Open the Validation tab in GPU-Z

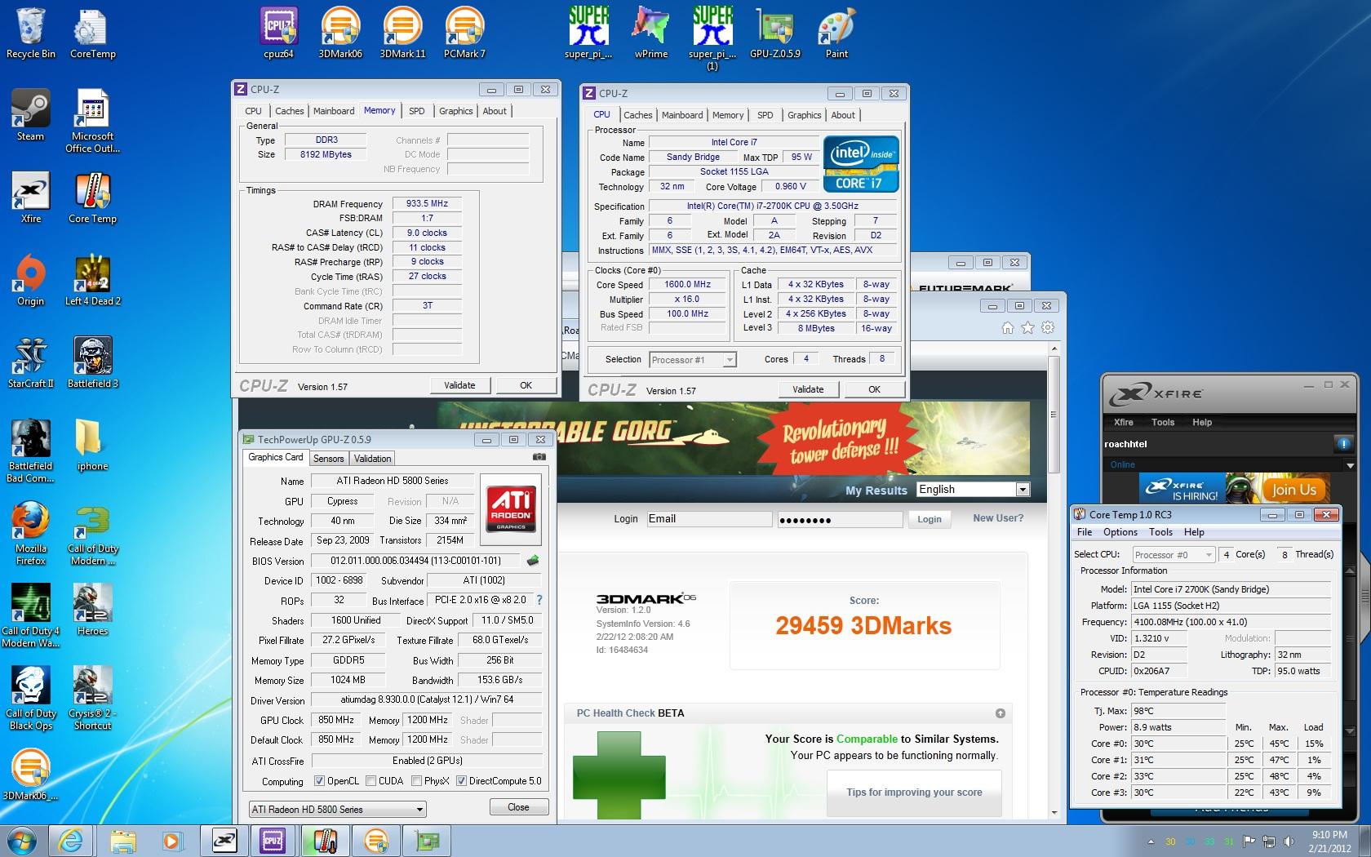click(x=372, y=459)
